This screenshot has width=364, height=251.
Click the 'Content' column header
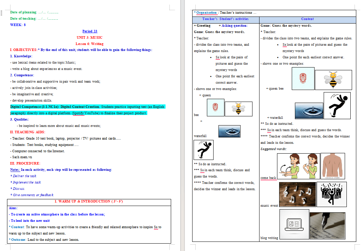[x=307, y=19]
